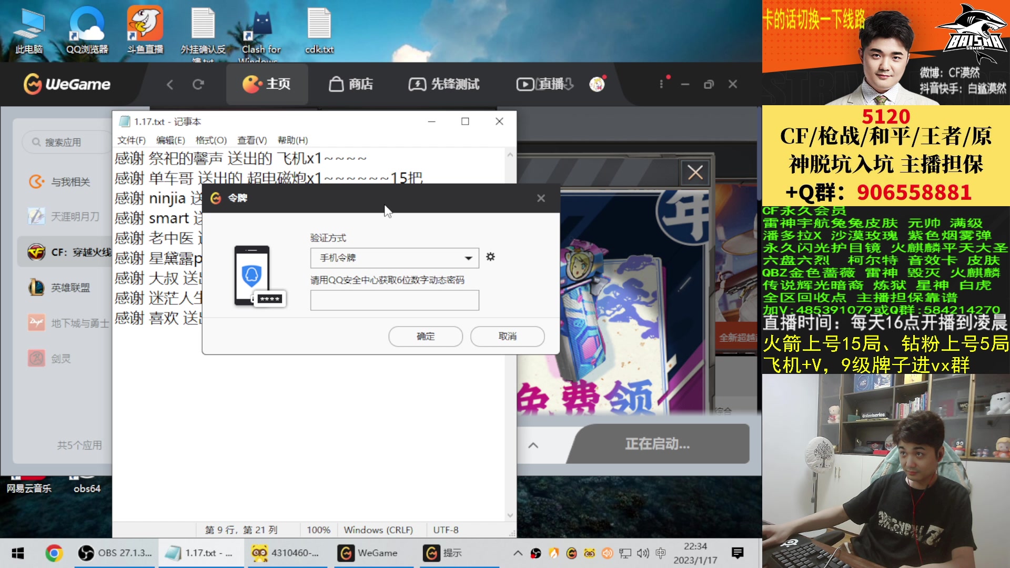The height and width of the screenshot is (568, 1010).
Task: Show hidden system tray icons
Action: 518,553
